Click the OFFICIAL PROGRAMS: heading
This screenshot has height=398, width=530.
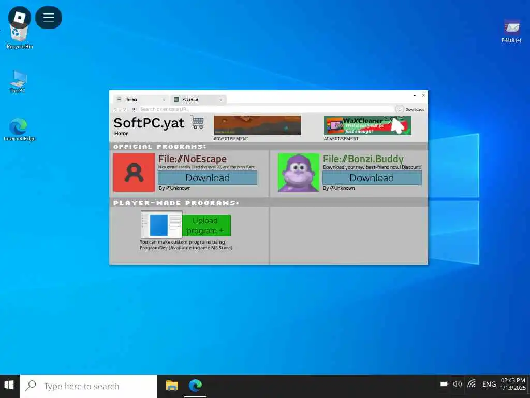coord(160,147)
